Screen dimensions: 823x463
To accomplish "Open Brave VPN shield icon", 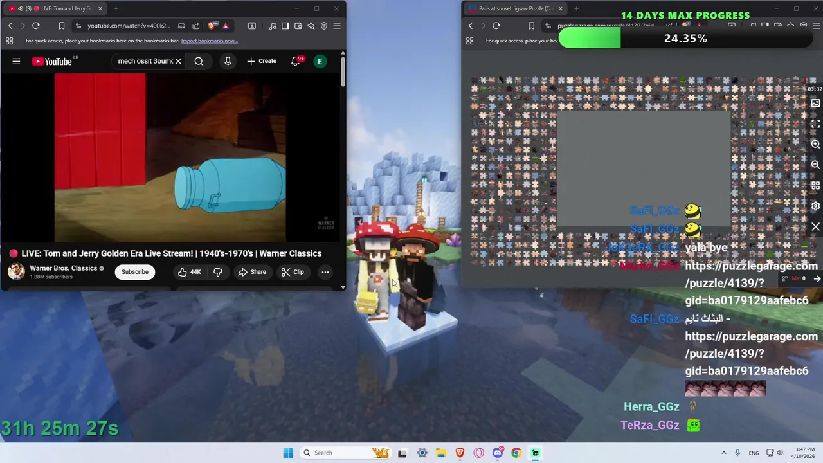I will 324,26.
